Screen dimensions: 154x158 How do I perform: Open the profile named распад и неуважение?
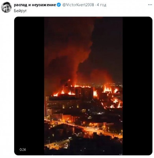pos(35,5)
